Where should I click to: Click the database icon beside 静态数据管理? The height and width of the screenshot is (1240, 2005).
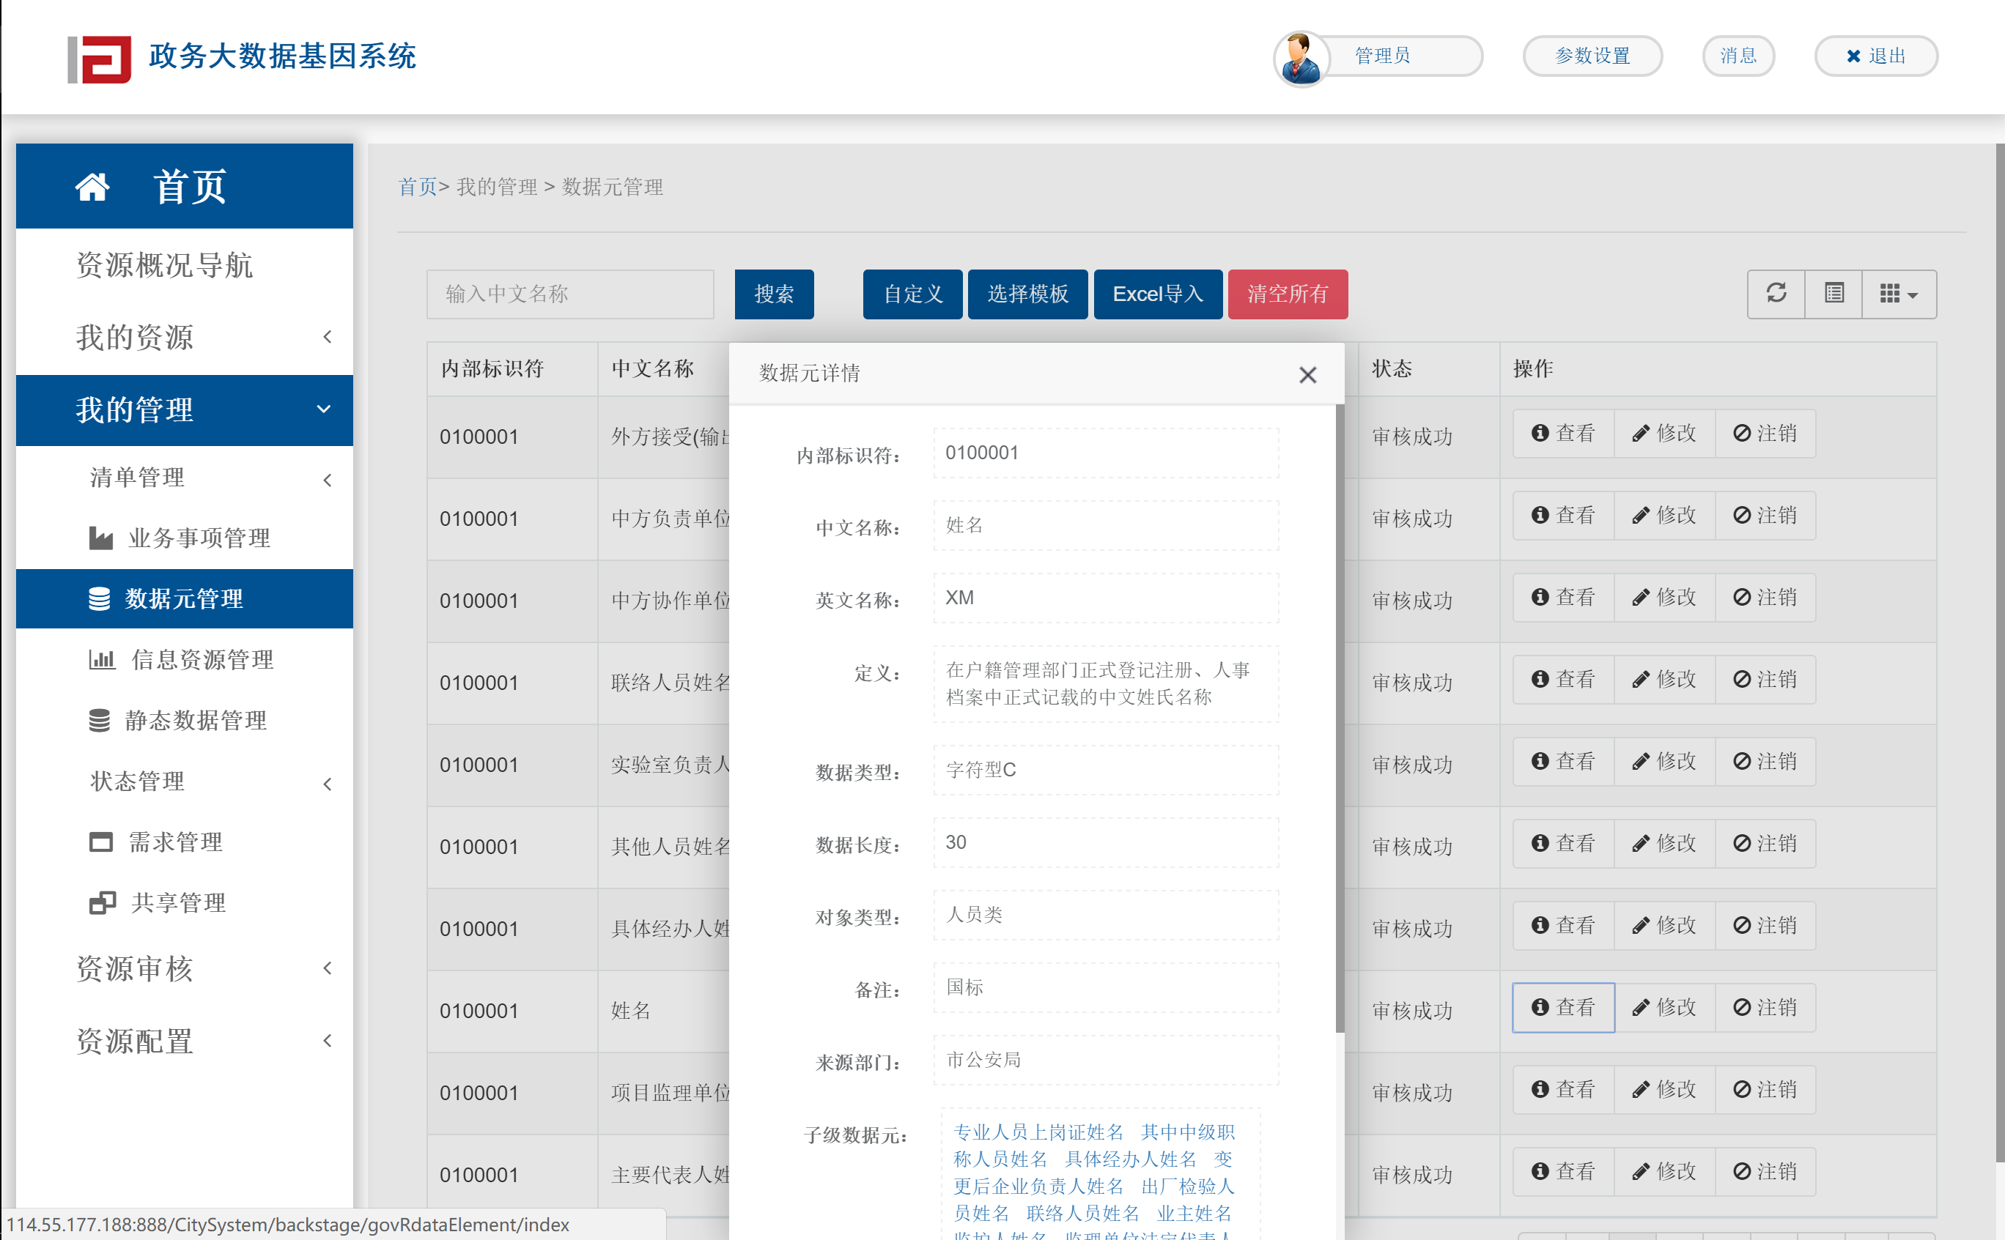(x=99, y=720)
